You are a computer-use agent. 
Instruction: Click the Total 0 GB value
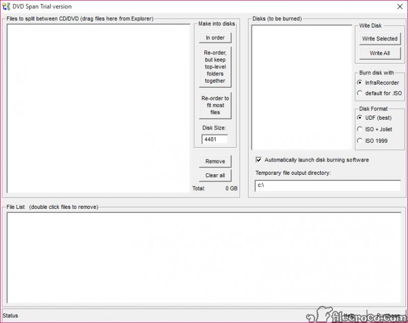tap(232, 189)
